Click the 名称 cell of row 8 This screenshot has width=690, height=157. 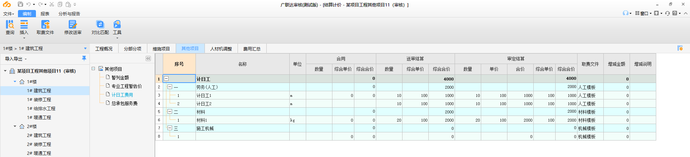[x=242, y=137]
